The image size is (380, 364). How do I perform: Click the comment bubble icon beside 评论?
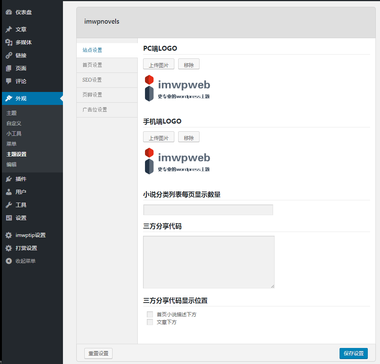[x=9, y=81]
